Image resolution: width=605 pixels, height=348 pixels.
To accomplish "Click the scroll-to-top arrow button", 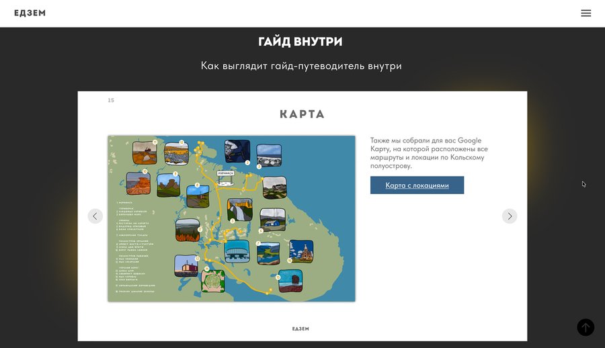I will (586, 327).
